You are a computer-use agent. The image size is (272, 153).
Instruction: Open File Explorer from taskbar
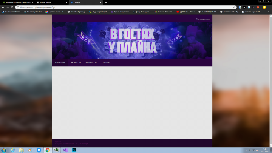pyautogui.click(x=21, y=150)
